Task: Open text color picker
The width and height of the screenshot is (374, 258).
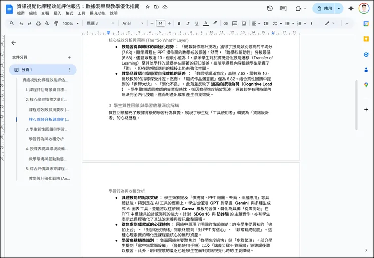Action: [x=206, y=23]
